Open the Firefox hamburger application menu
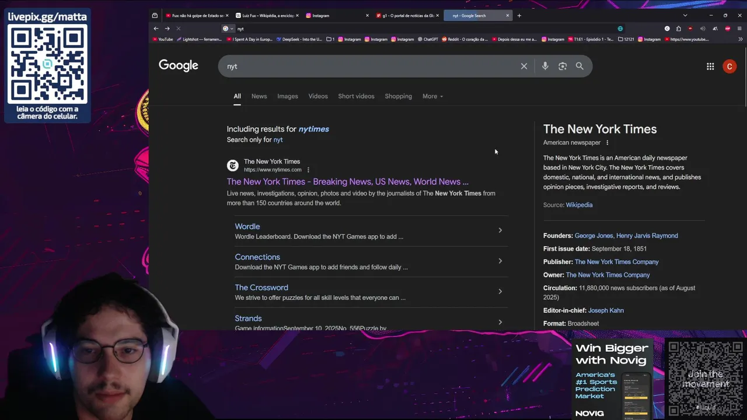Screen dimensions: 747x420 [740, 29]
